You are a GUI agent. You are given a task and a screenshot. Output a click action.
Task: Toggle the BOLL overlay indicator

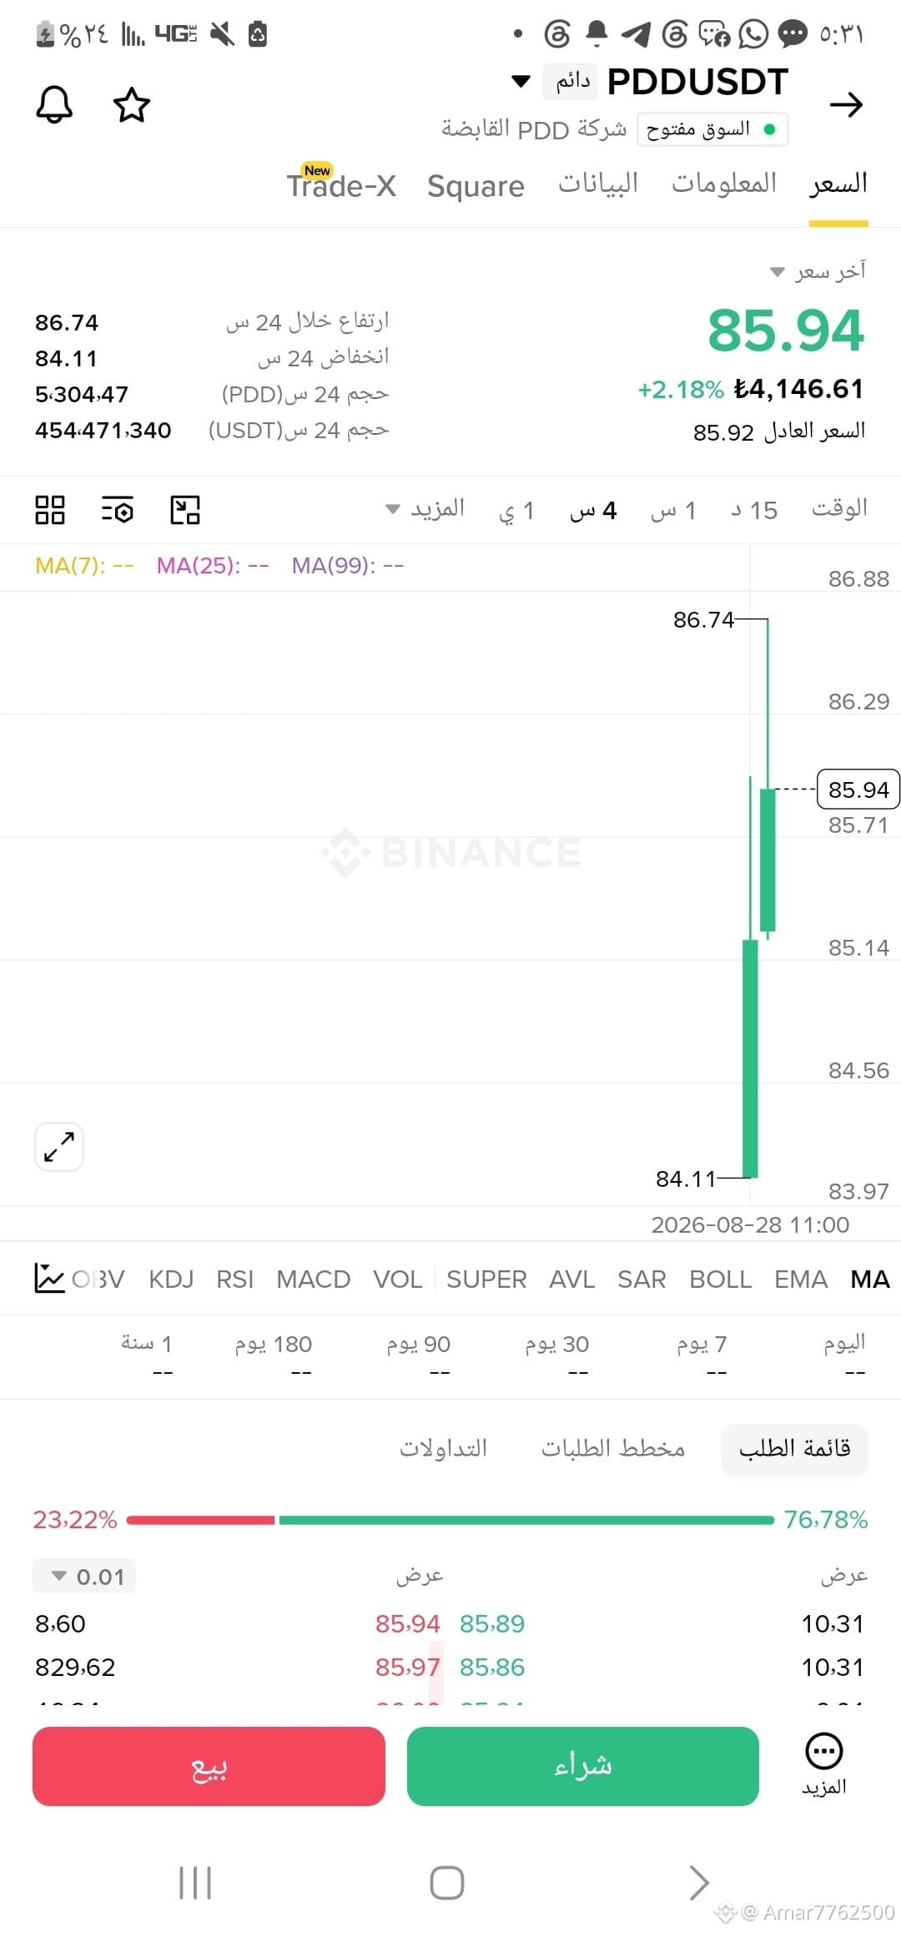pyautogui.click(x=721, y=1279)
